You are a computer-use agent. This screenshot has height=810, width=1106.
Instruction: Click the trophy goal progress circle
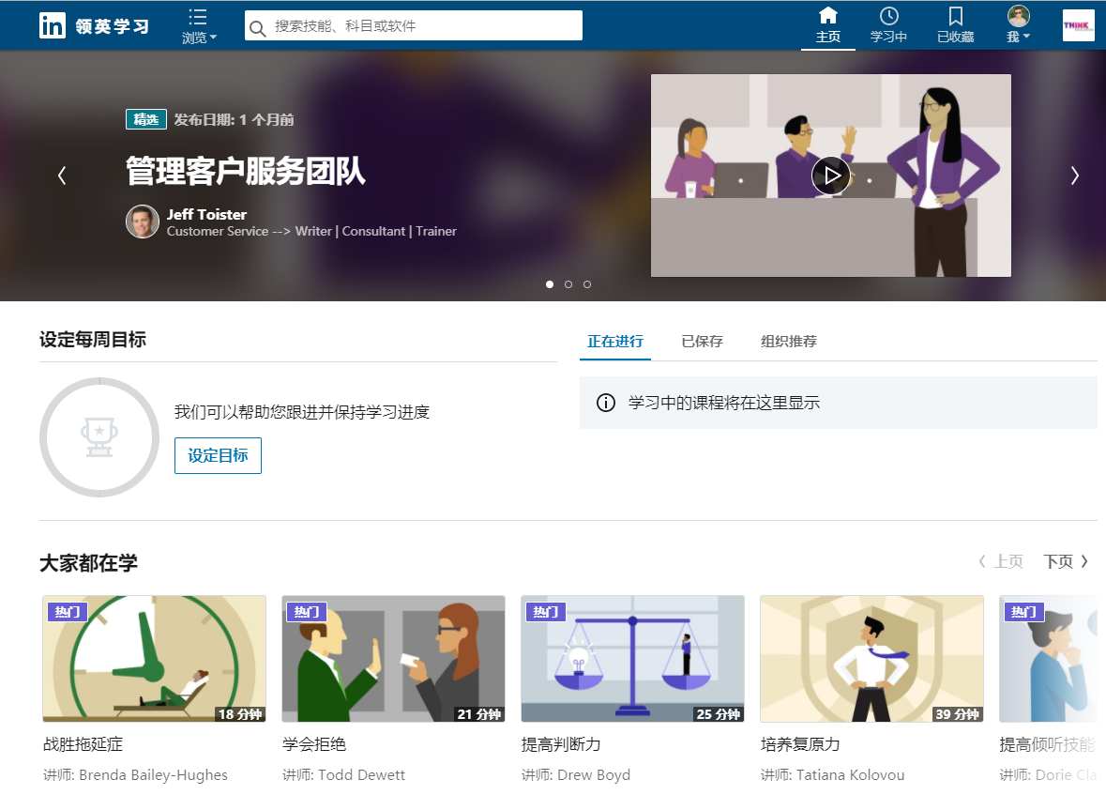pyautogui.click(x=99, y=437)
